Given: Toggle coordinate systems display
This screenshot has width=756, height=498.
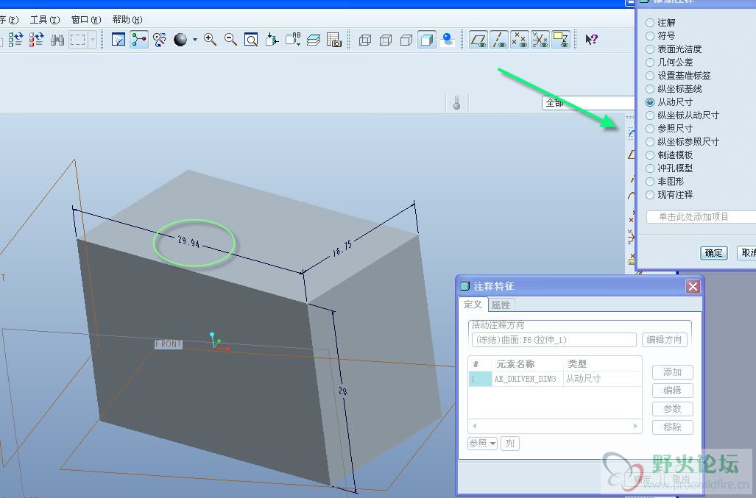Looking at the screenshot, I should pyautogui.click(x=540, y=40).
